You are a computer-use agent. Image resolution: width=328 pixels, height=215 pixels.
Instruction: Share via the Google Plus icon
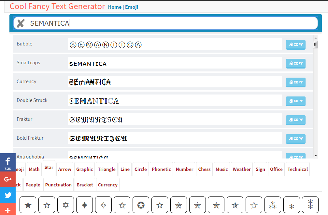pos(8,179)
